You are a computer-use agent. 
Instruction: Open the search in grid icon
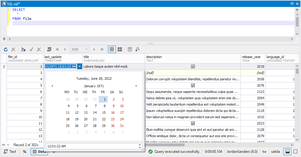tap(138, 49)
